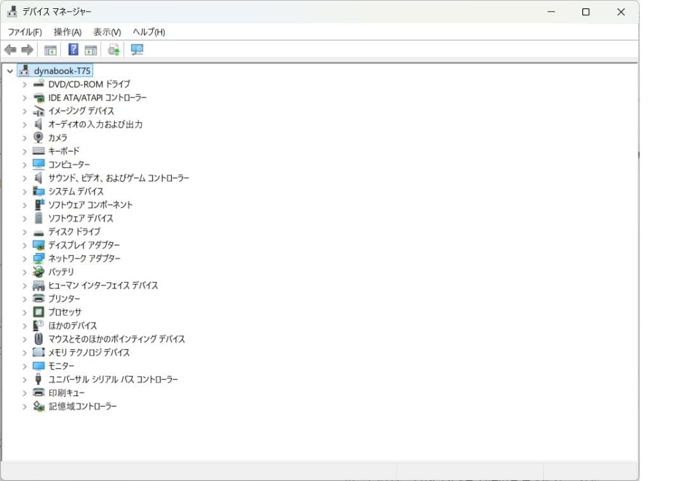Click the scan for hardware changes icon

tap(137, 50)
